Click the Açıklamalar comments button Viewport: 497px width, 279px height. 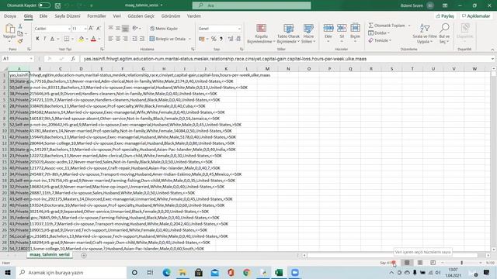[x=476, y=15]
